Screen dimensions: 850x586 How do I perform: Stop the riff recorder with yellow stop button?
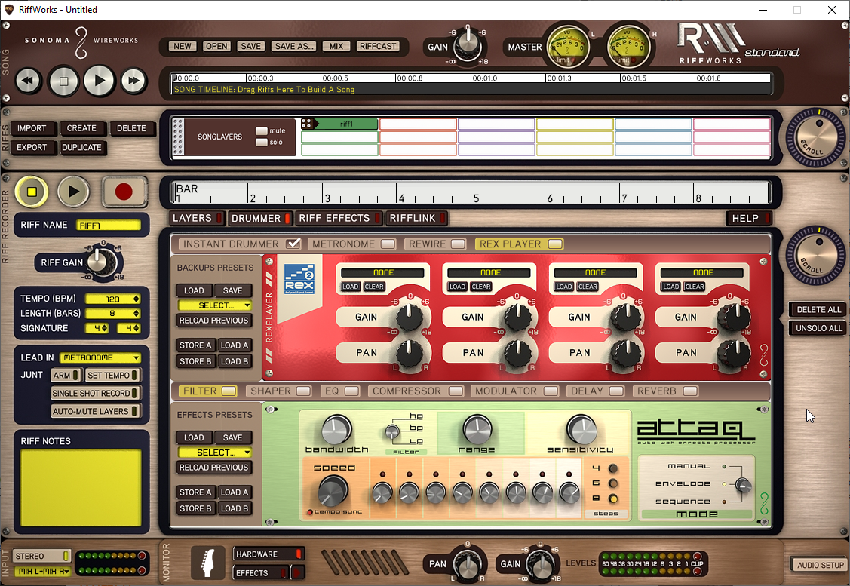(x=32, y=192)
